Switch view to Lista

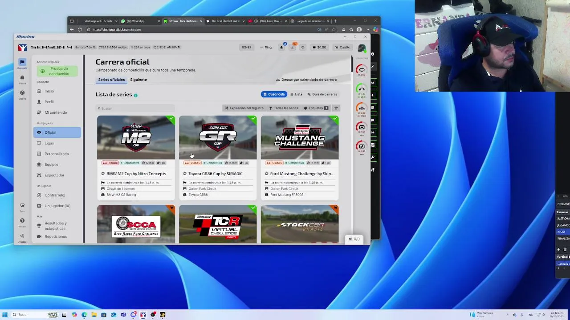296,94
